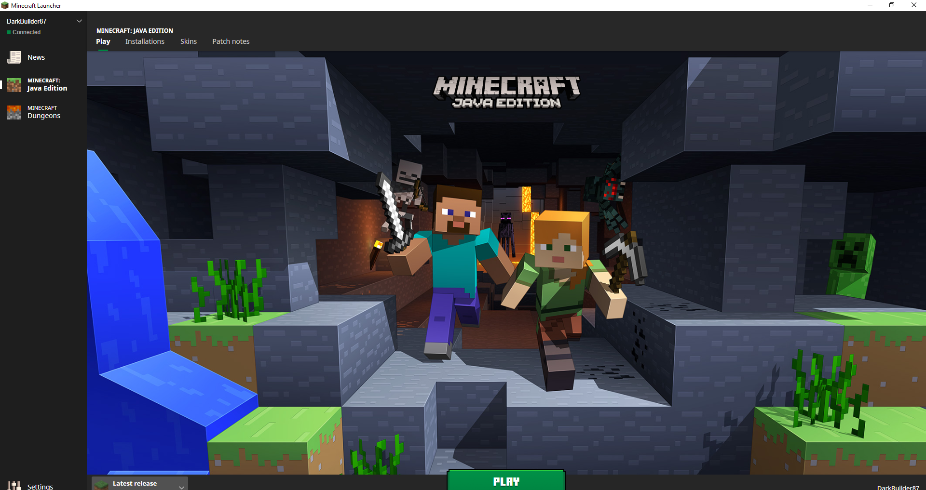This screenshot has width=926, height=490.
Task: Click the DarkBuilder87 account name at top
Action: [27, 21]
